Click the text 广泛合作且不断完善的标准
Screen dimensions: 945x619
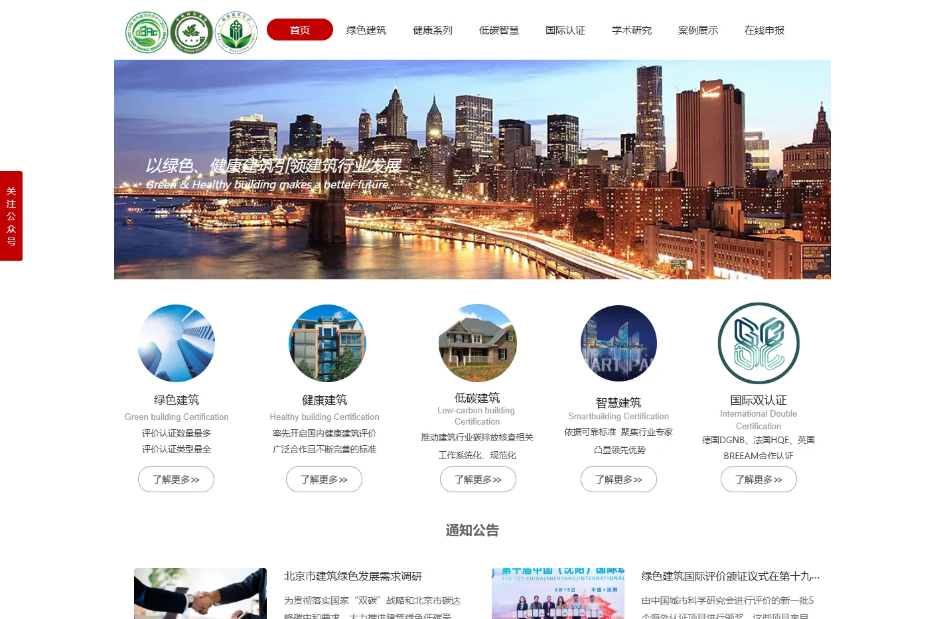[x=325, y=449]
